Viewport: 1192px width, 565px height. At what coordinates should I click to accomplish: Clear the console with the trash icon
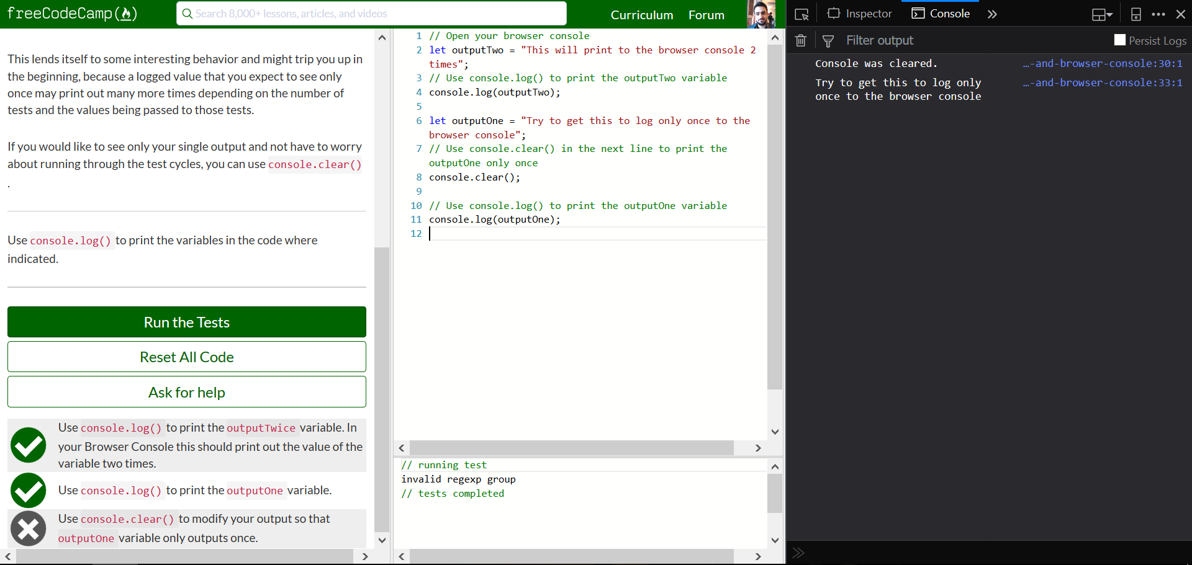pyautogui.click(x=800, y=40)
